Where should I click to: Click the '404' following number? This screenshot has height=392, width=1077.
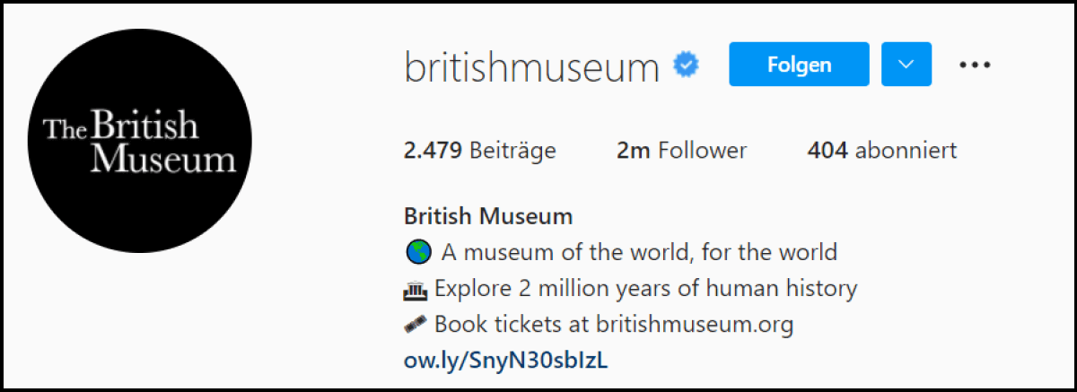(x=827, y=151)
